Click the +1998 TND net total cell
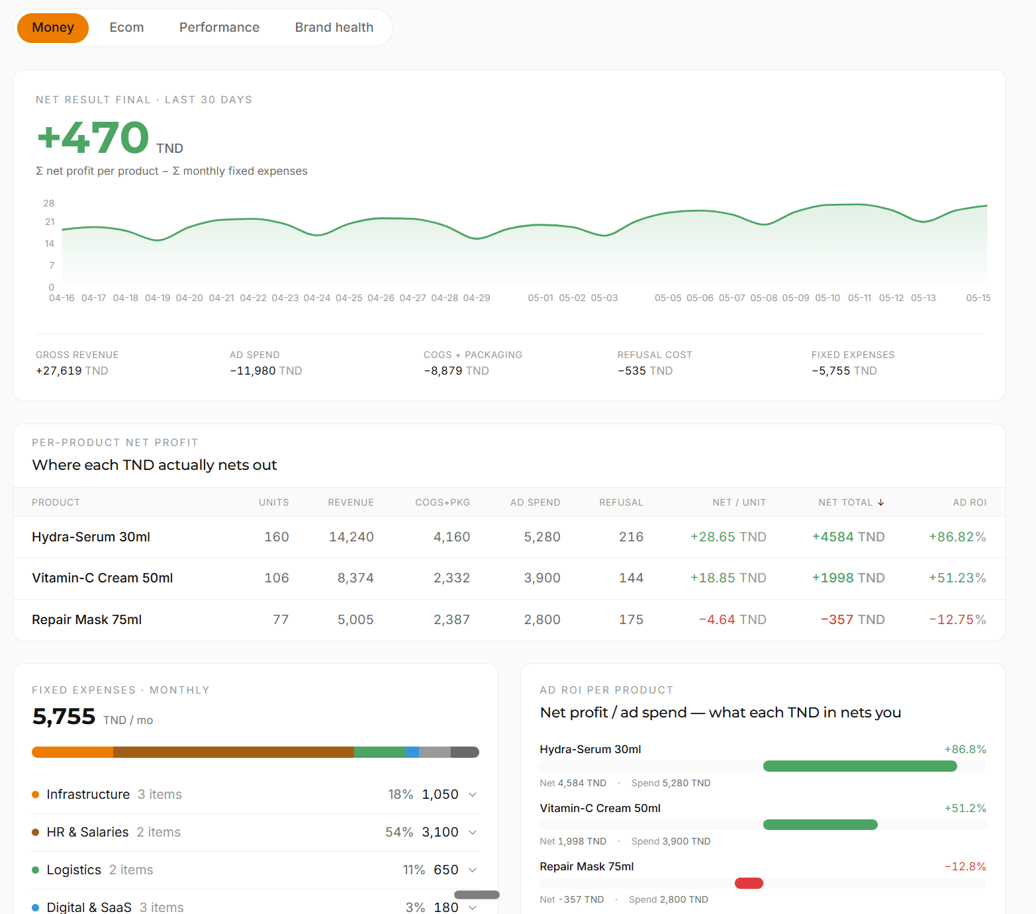Image resolution: width=1036 pixels, height=914 pixels. click(848, 578)
